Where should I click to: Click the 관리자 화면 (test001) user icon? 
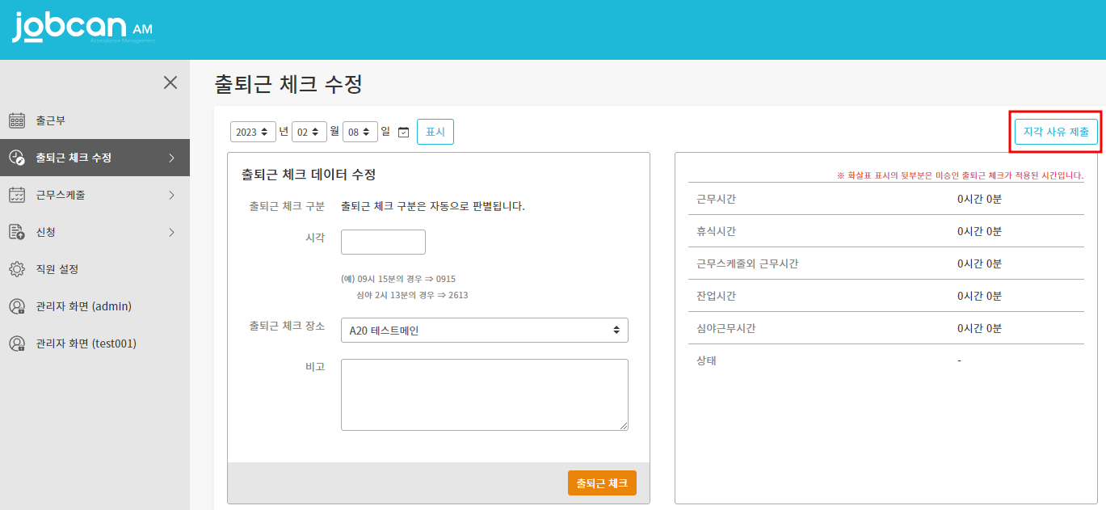[17, 344]
